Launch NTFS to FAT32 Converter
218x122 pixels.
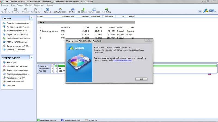click(17, 42)
